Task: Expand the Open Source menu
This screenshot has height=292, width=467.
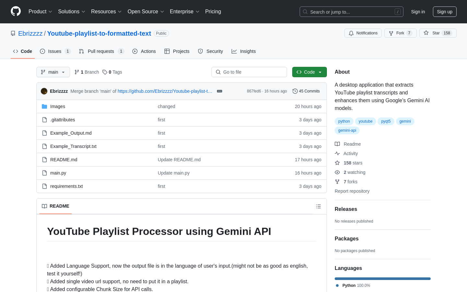Action: (146, 12)
